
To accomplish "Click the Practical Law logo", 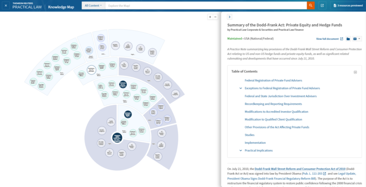I will click(x=27, y=5).
